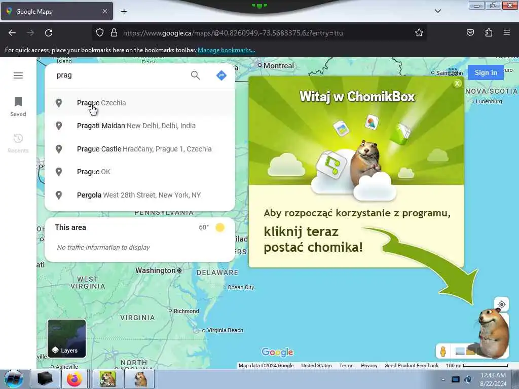
Task: Show hidden system tray icons
Action: [x=443, y=380]
